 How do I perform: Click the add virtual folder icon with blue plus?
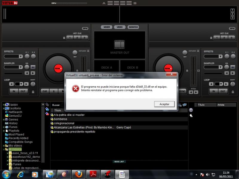(x=47, y=109)
